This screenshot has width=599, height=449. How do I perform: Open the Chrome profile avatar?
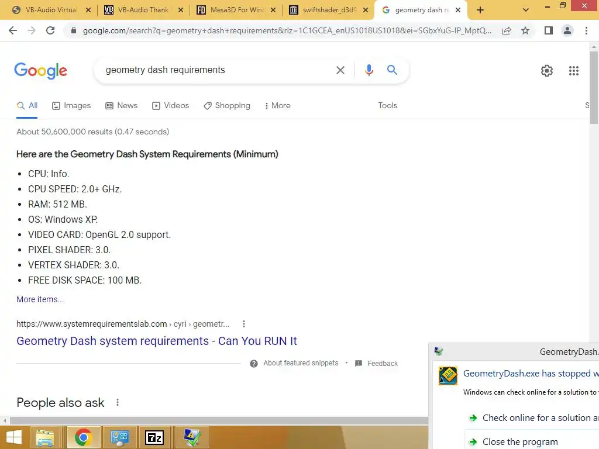point(567,30)
